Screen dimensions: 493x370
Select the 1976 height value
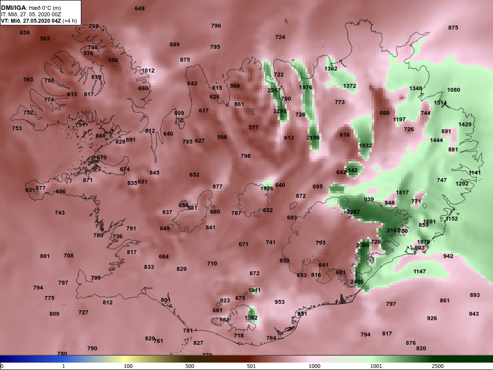tap(306, 87)
